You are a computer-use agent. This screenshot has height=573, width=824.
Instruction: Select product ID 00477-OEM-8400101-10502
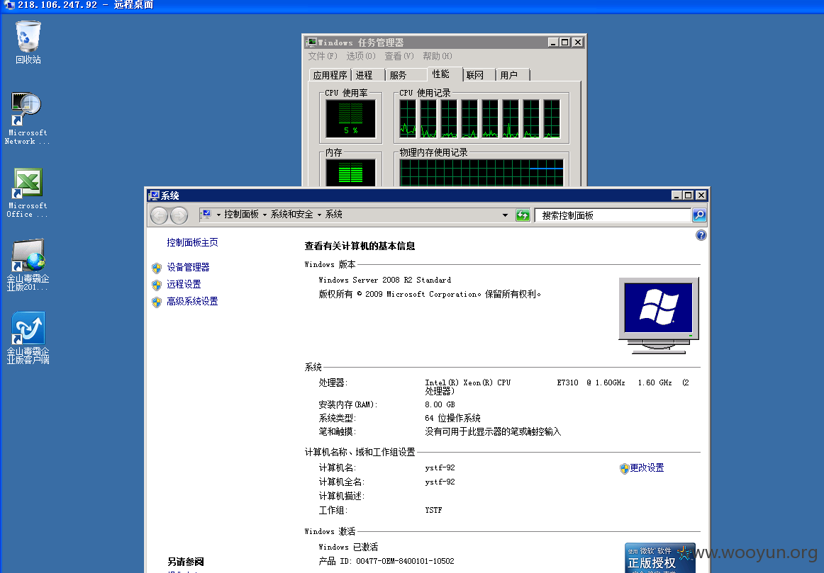[405, 561]
